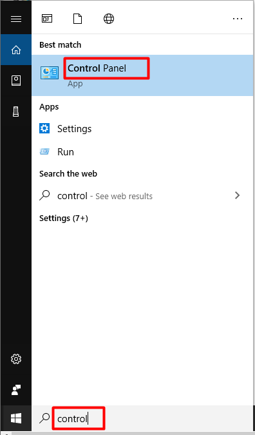Select the Home icon in sidebar

coord(16,50)
